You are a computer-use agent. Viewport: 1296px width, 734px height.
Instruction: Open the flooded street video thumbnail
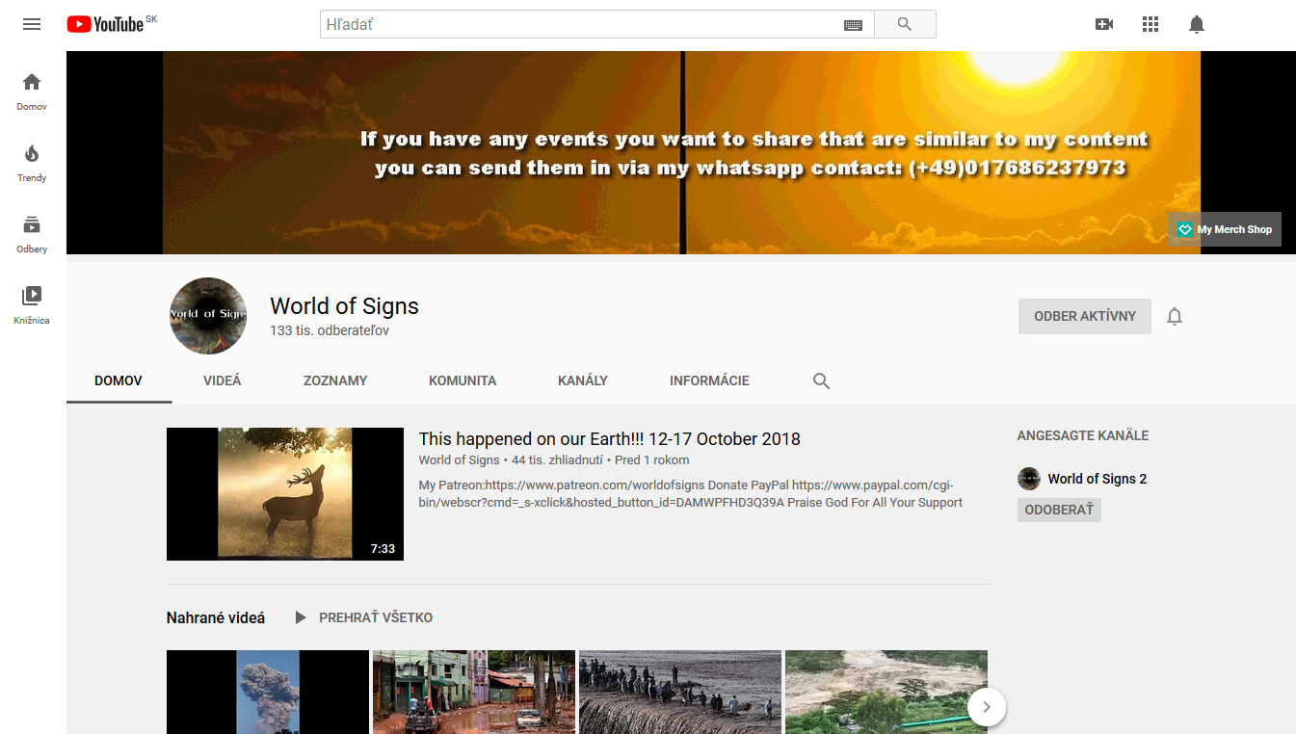[474, 692]
